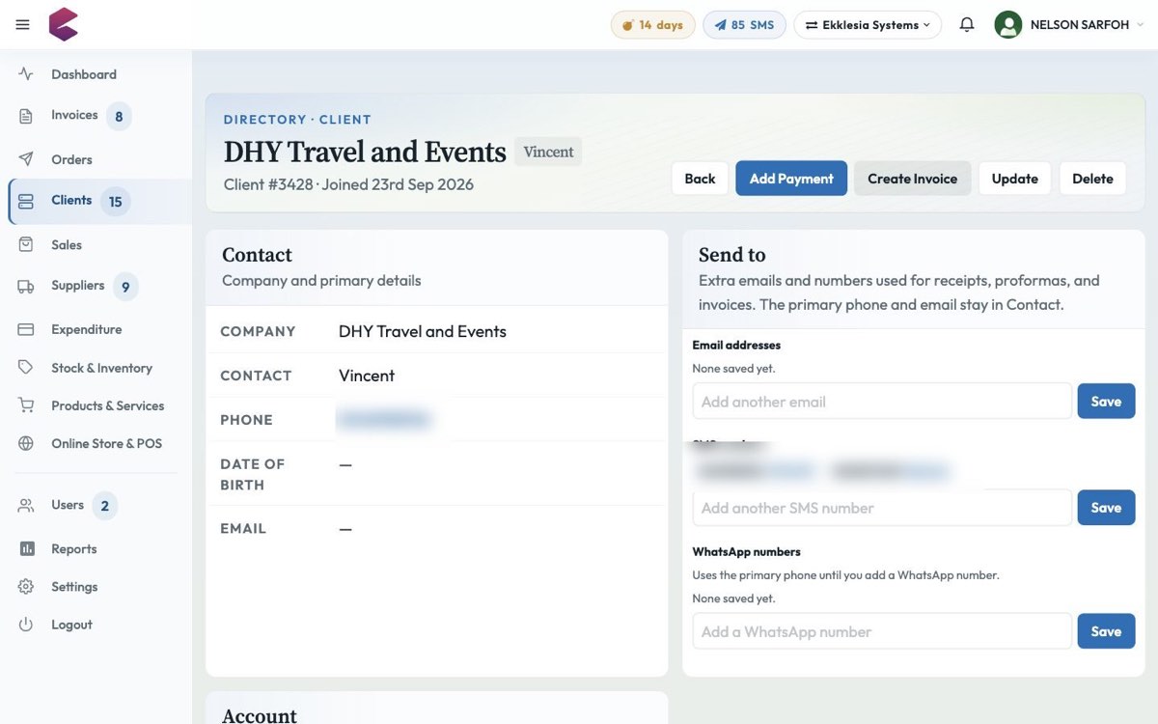
Task: Open the hamburger menu icon
Action: pyautogui.click(x=23, y=25)
